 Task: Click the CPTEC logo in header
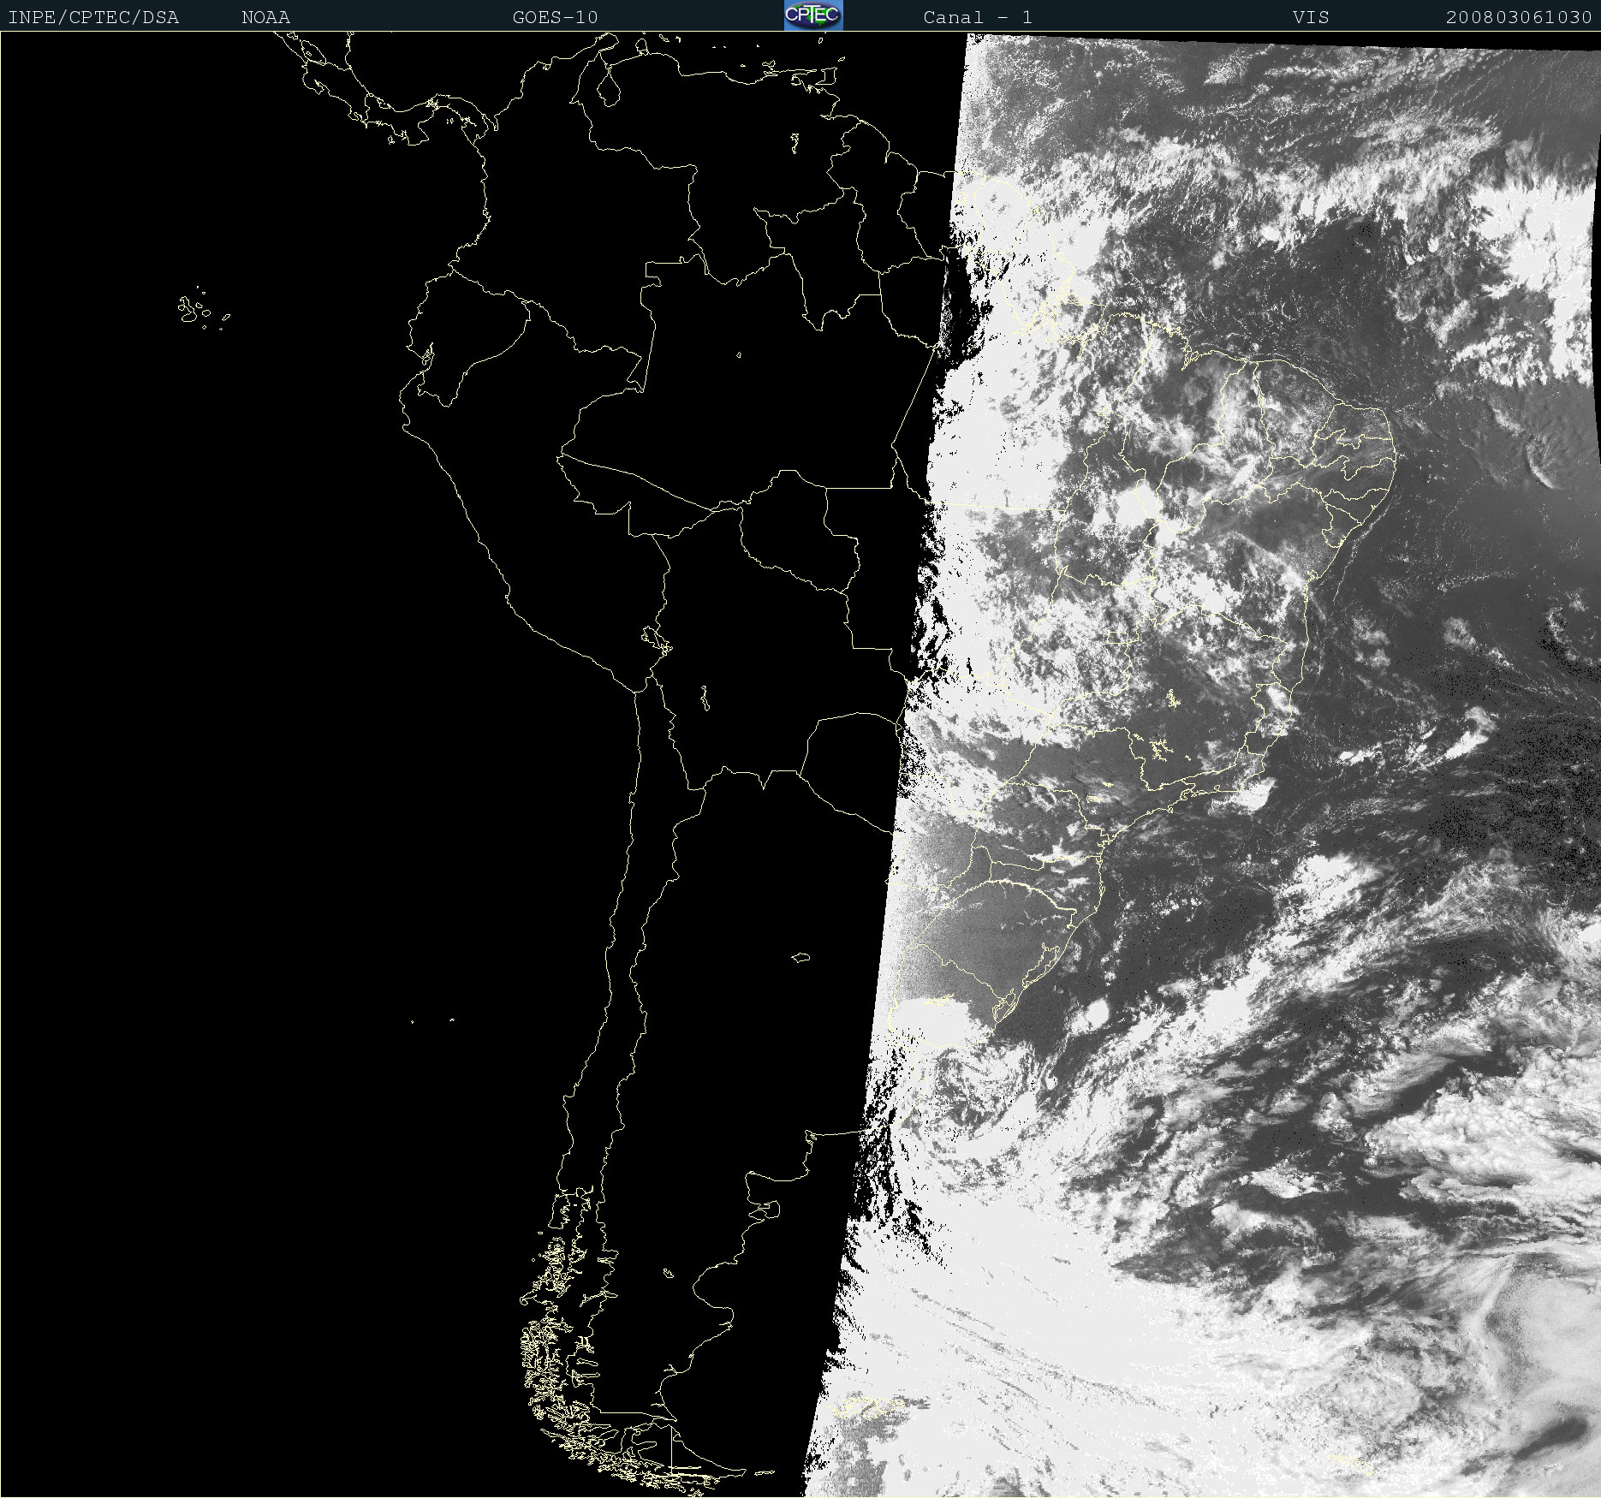(813, 15)
